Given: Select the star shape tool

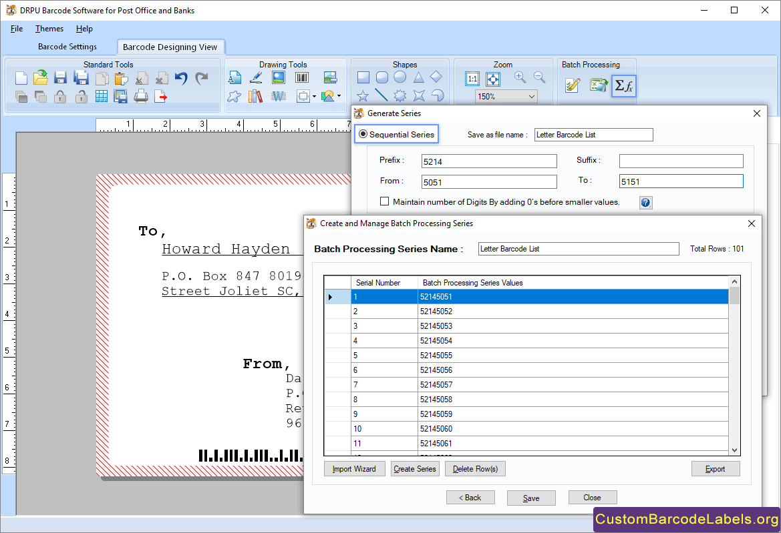Looking at the screenshot, I should click(x=363, y=95).
